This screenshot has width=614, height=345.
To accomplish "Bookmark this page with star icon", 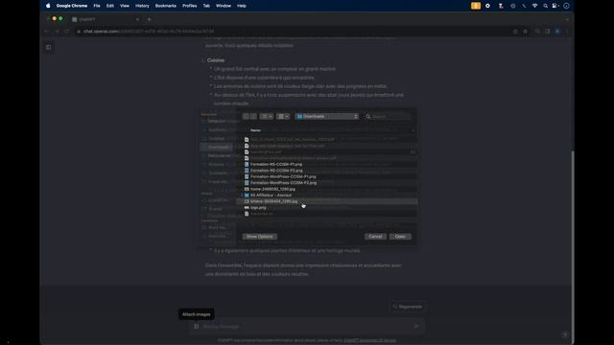I will [x=526, y=32].
